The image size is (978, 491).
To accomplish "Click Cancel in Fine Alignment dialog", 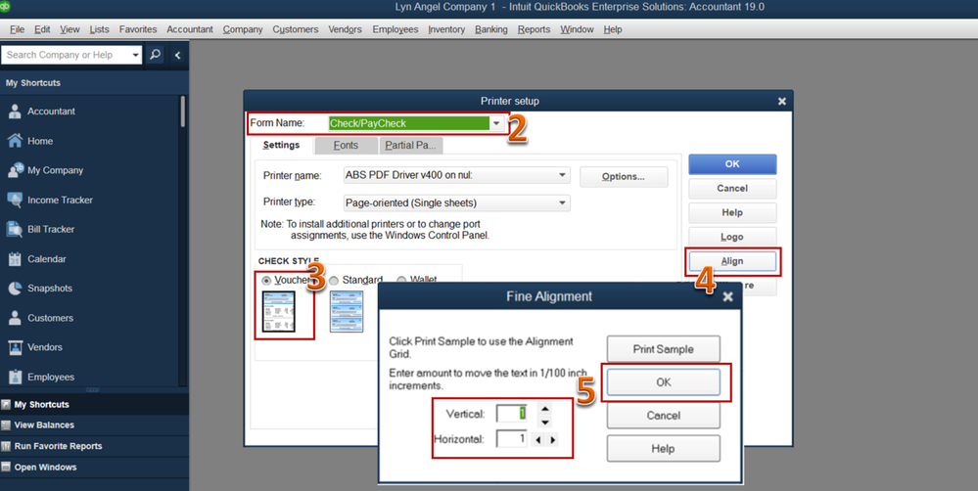I will pos(663,415).
